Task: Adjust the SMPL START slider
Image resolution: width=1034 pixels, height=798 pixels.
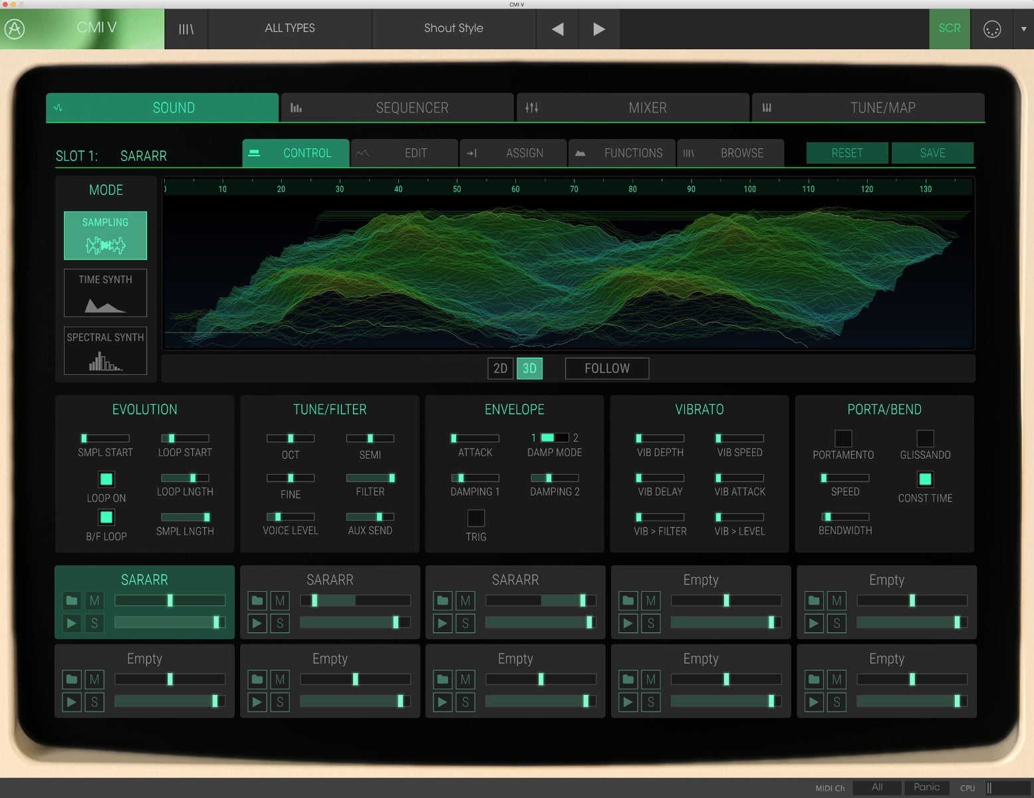Action: pyautogui.click(x=105, y=438)
